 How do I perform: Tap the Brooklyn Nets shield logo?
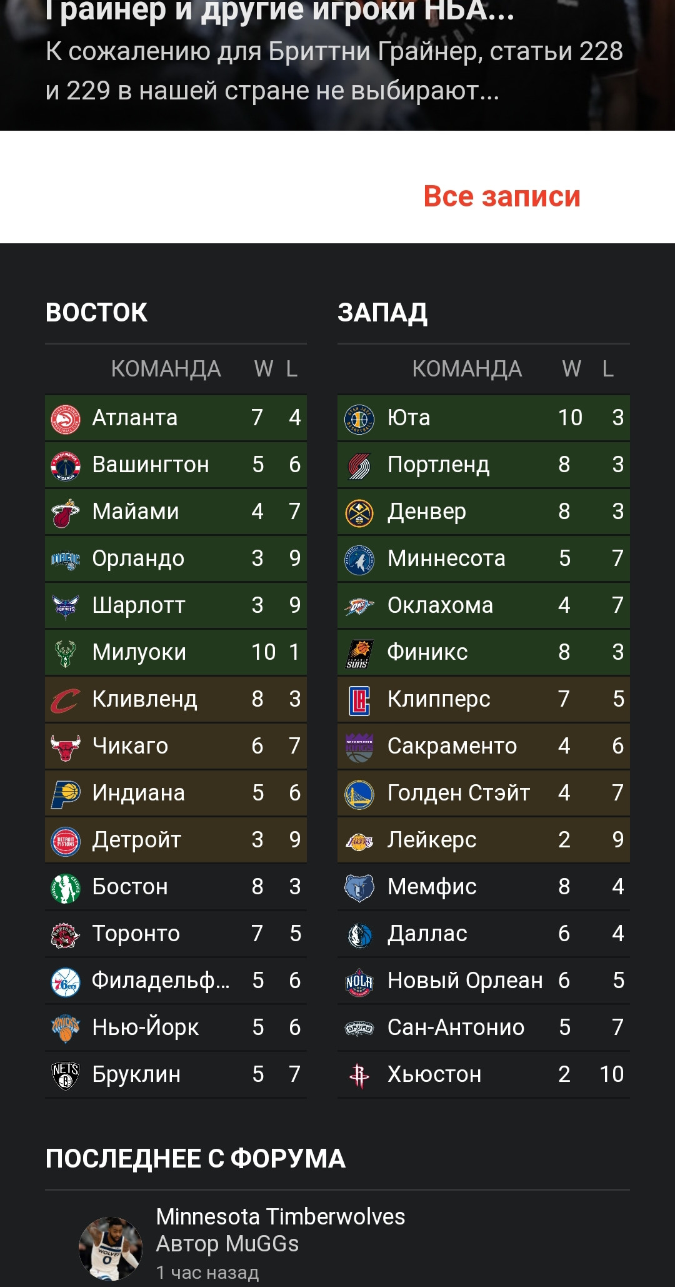[x=66, y=1075]
